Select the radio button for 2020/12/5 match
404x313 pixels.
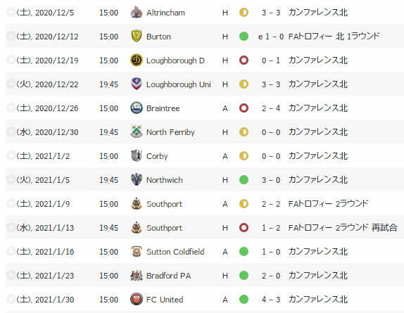[x=11, y=13]
